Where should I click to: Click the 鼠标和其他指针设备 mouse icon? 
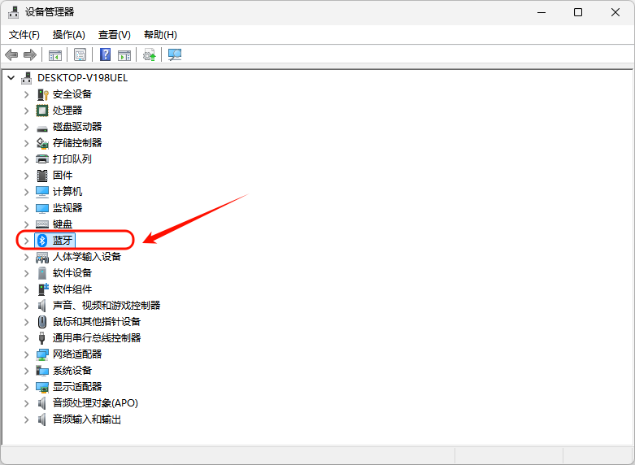[x=42, y=322]
